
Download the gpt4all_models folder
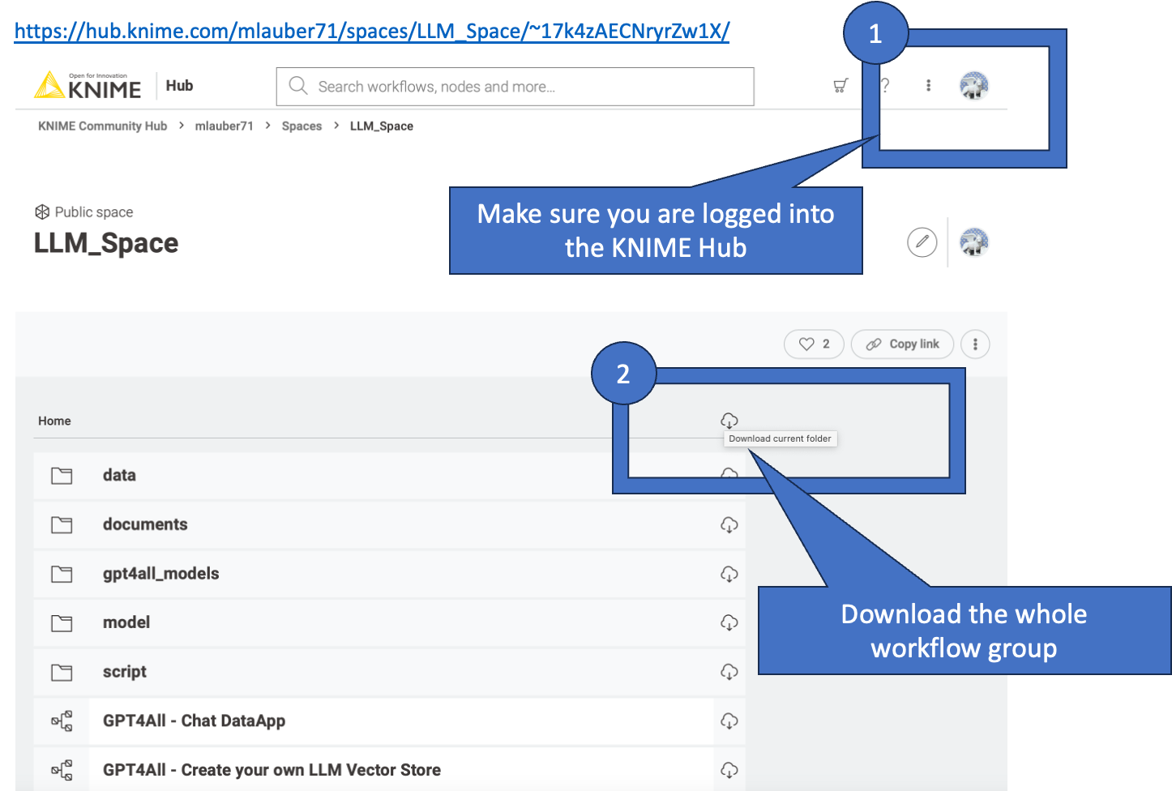pos(729,574)
